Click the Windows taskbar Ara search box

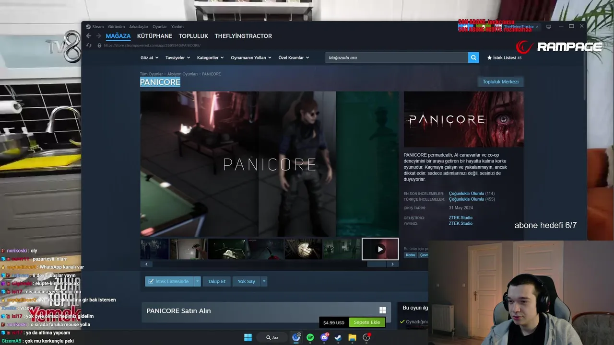[272, 337]
